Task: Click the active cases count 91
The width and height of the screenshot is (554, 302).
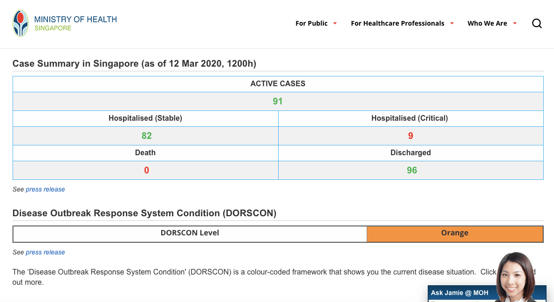Action: point(278,101)
